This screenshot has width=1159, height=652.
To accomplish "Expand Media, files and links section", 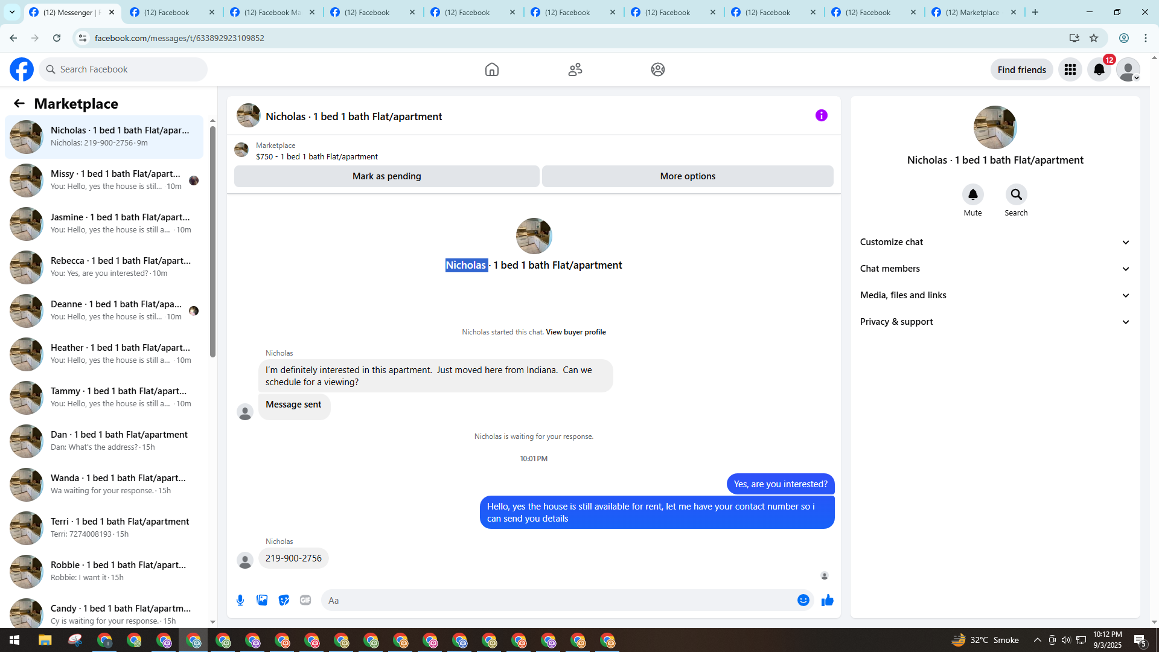I will [x=995, y=295].
